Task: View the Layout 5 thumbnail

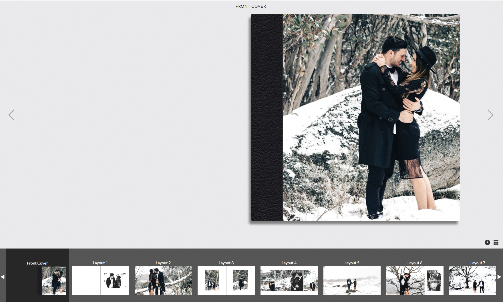Action: tap(352, 281)
